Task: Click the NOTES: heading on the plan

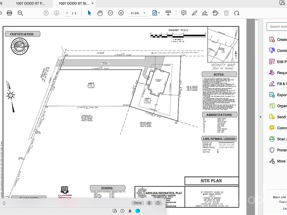Action: pos(219,74)
